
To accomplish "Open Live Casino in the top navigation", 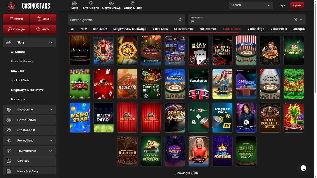I will coord(91,5).
